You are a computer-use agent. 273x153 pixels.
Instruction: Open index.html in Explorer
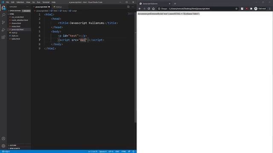[x=16, y=26]
